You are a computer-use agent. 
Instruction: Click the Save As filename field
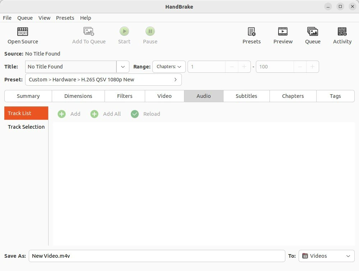tap(157, 256)
